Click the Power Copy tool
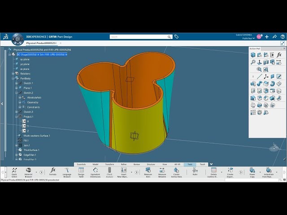The image size is (287, 215). [x=252, y=172]
